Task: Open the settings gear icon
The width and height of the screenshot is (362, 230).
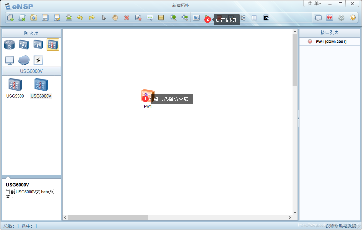Action: point(341,18)
